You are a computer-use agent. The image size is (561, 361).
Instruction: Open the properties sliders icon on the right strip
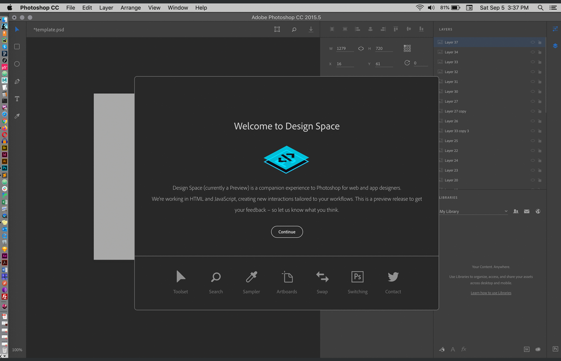(555, 29)
